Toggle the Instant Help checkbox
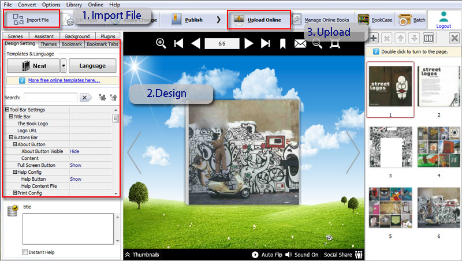462x261 pixels. [x=25, y=252]
